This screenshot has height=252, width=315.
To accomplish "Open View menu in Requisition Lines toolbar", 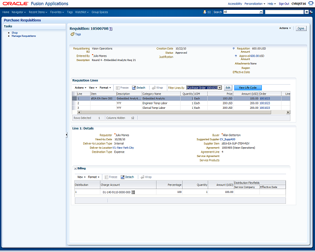I will 93,88.
